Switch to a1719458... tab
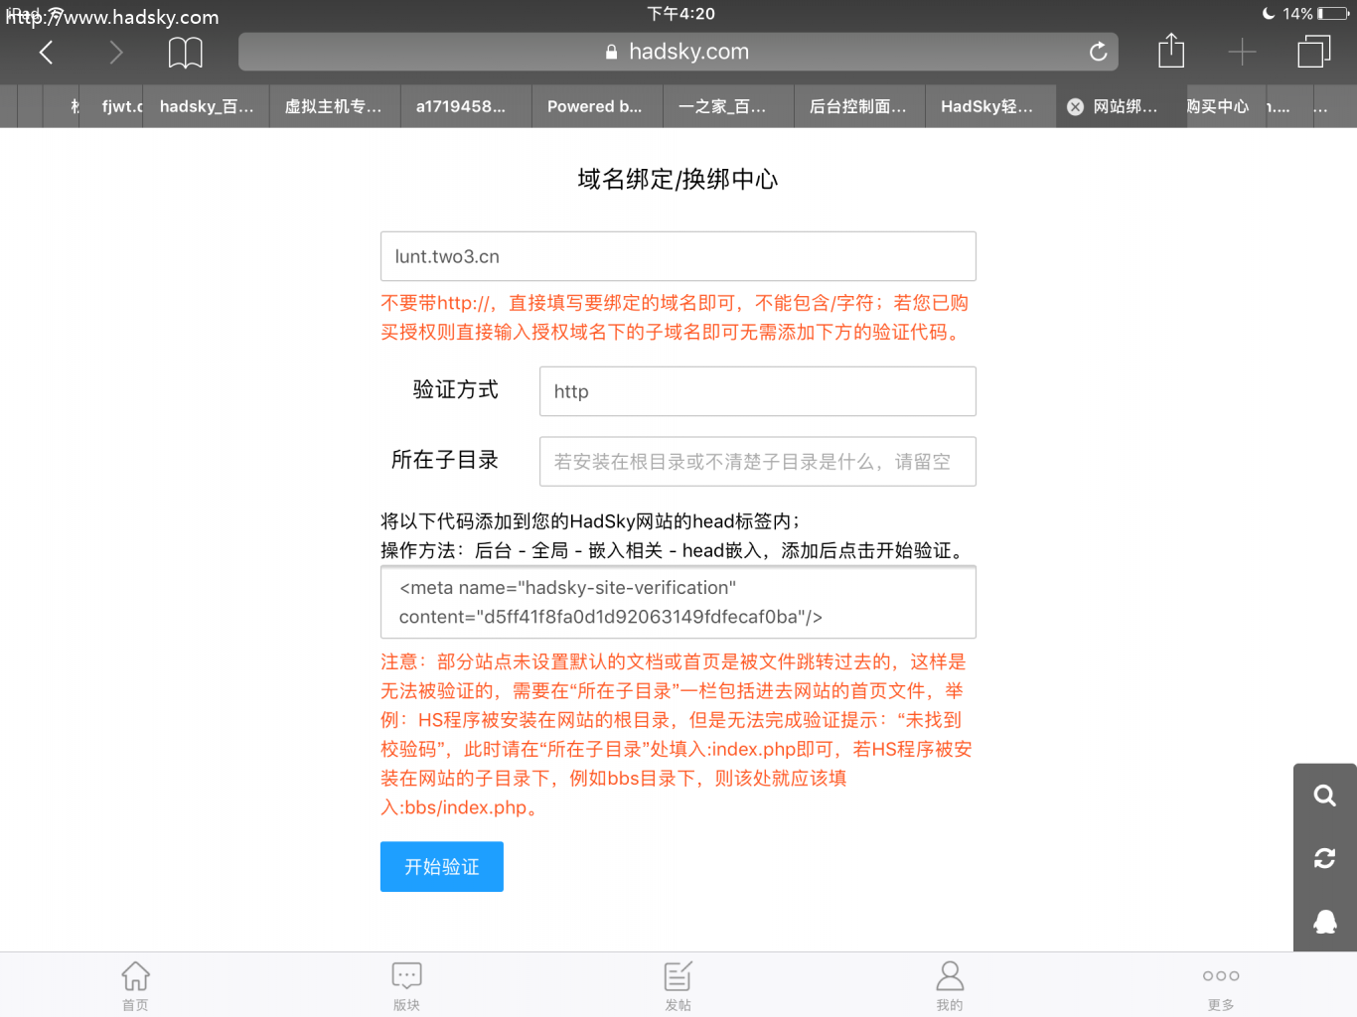 [x=466, y=106]
